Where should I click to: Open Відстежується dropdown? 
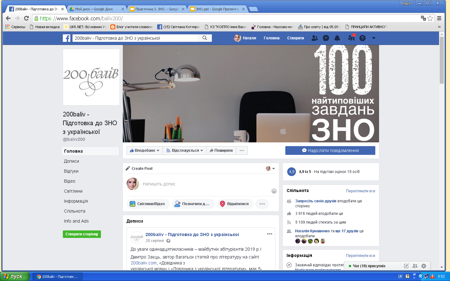click(x=185, y=150)
